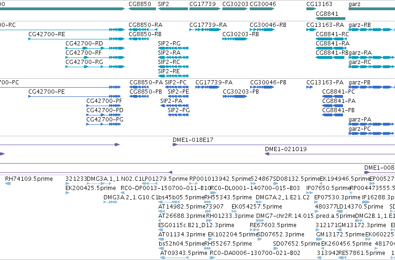Image resolution: width=395 pixels, height=260 pixels.
Task: Open transcript garz-RB
Action: [372, 30]
